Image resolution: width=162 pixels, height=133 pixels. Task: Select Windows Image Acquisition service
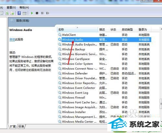[x=104, y=107]
